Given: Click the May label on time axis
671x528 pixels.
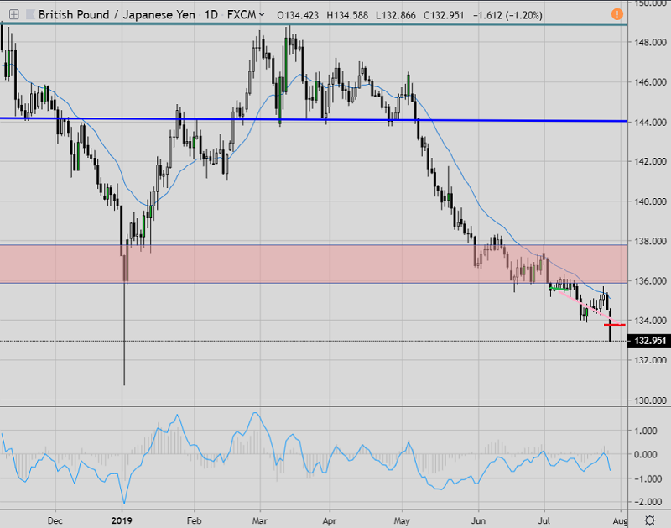Looking at the screenshot, I should (x=402, y=520).
